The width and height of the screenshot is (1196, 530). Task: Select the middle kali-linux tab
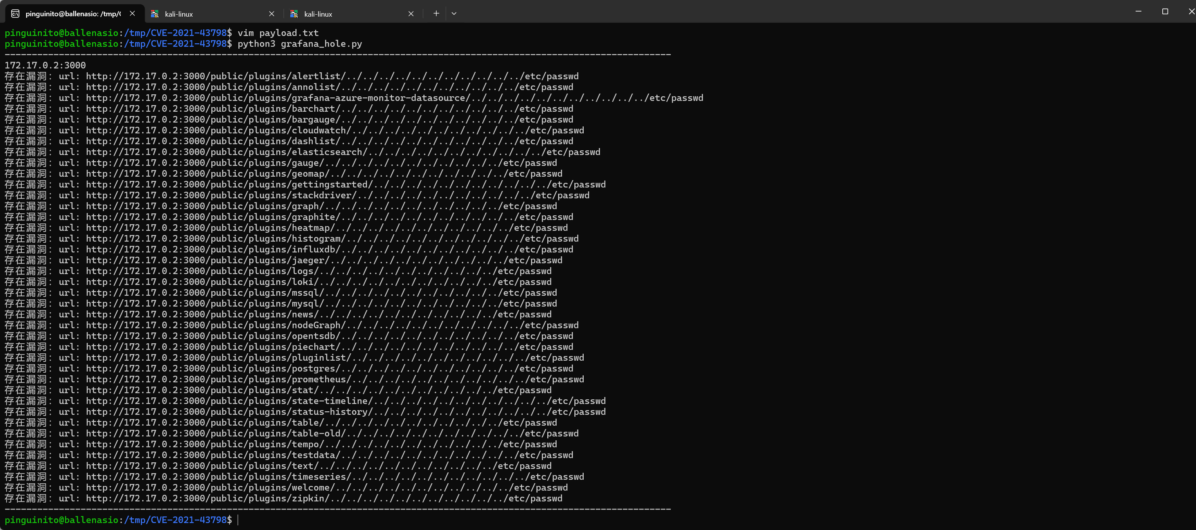click(x=214, y=14)
